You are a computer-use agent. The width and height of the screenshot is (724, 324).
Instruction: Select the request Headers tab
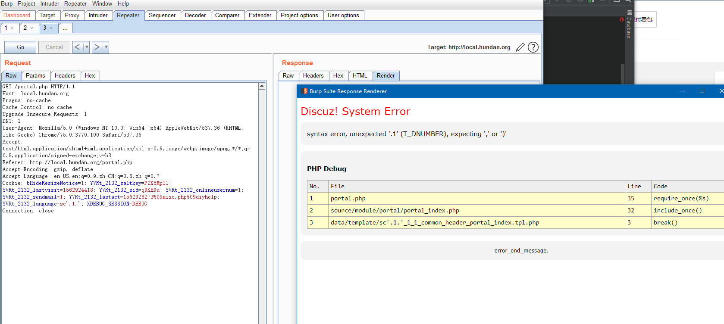[65, 75]
